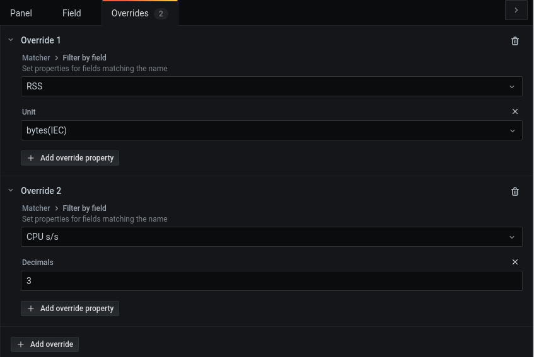Click the plus icon in Add override

pyautogui.click(x=21, y=344)
